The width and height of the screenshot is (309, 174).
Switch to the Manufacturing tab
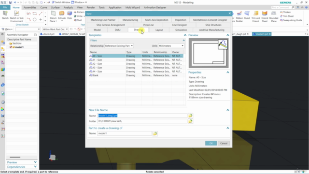(x=130, y=20)
